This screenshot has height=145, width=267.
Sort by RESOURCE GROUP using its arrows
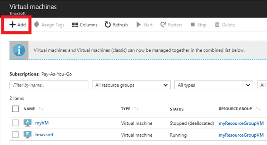tap(258, 108)
